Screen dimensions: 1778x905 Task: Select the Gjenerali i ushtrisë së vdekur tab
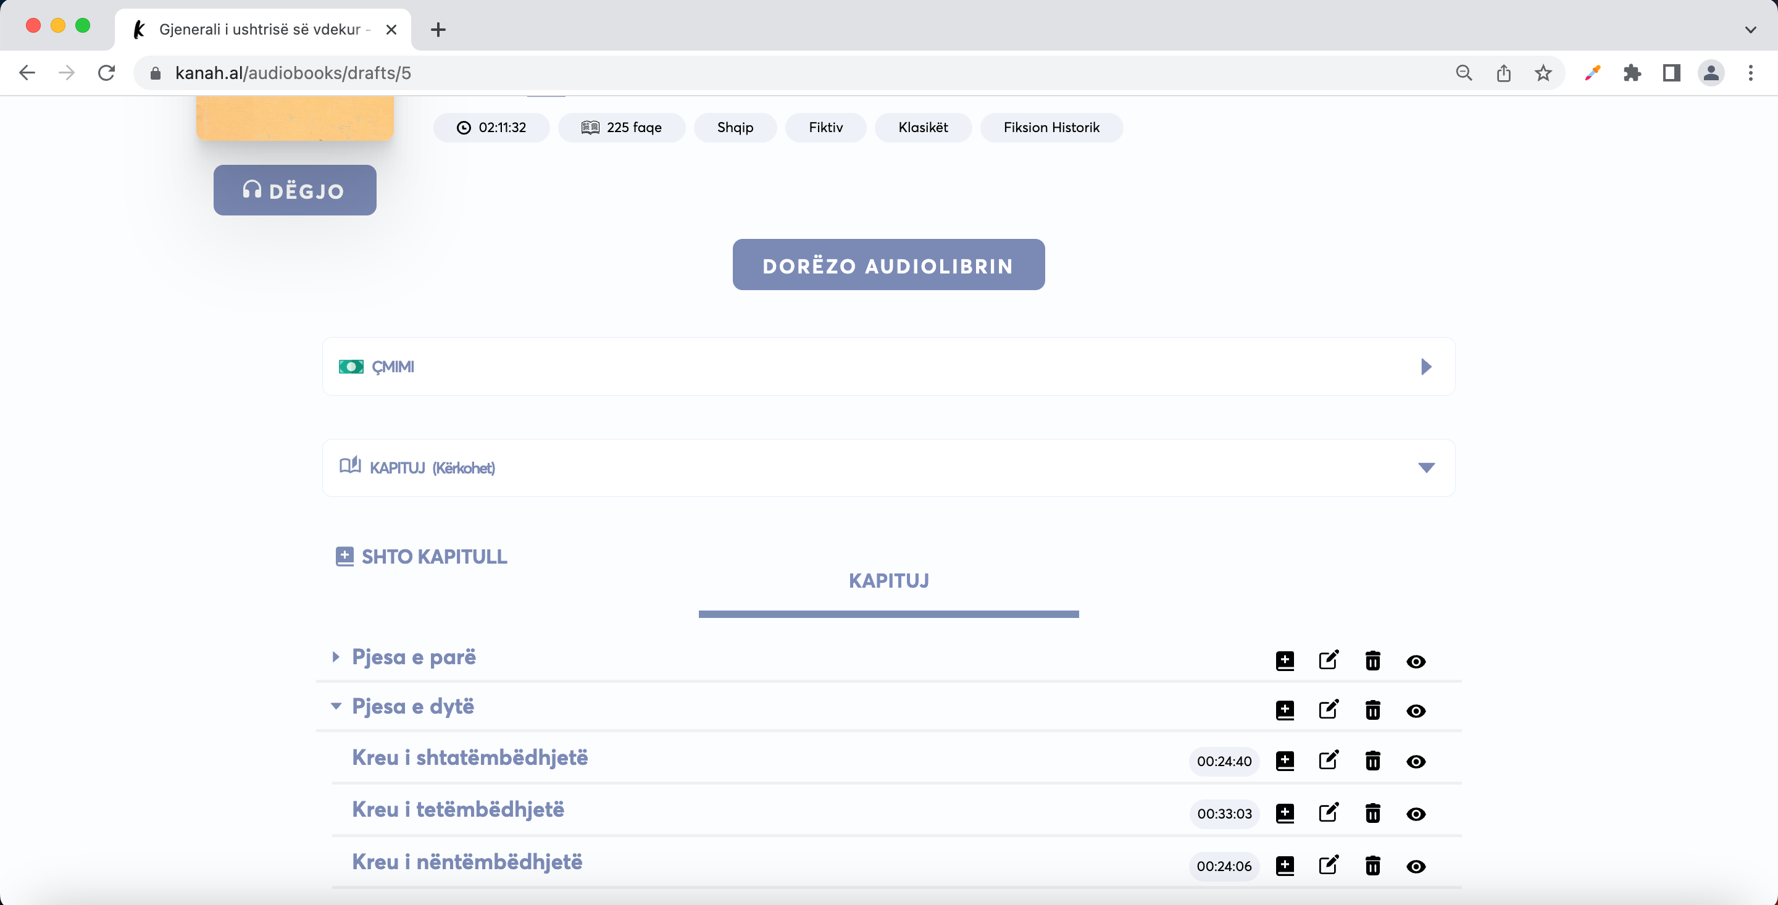[x=263, y=29]
